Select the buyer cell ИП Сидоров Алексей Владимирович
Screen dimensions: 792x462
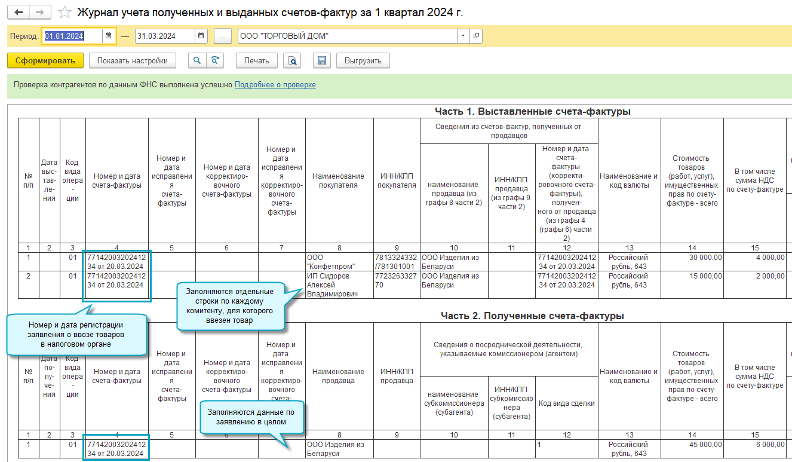[339, 284]
